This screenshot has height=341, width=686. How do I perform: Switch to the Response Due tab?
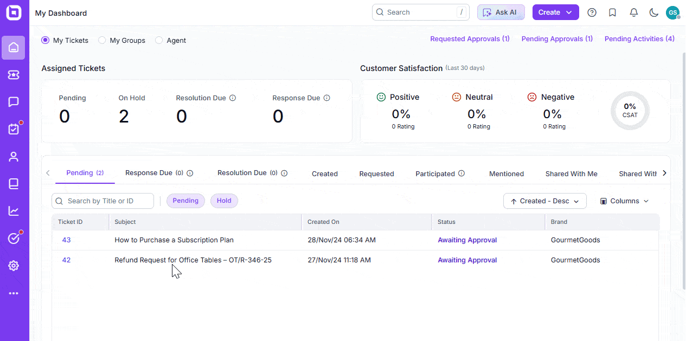(x=154, y=173)
